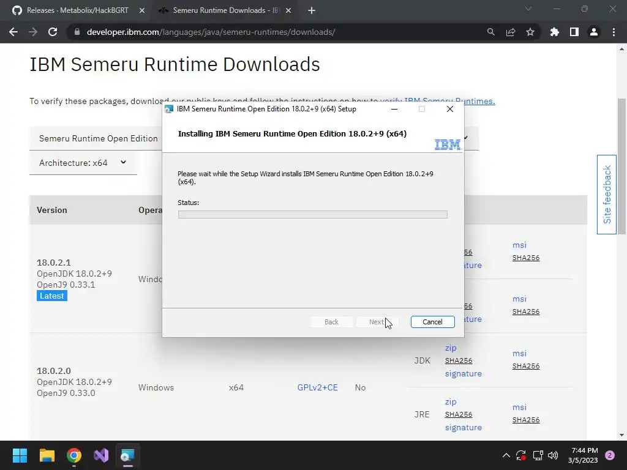The height and width of the screenshot is (470, 627).
Task: Cancel the Semeru Runtime installation
Action: point(432,322)
